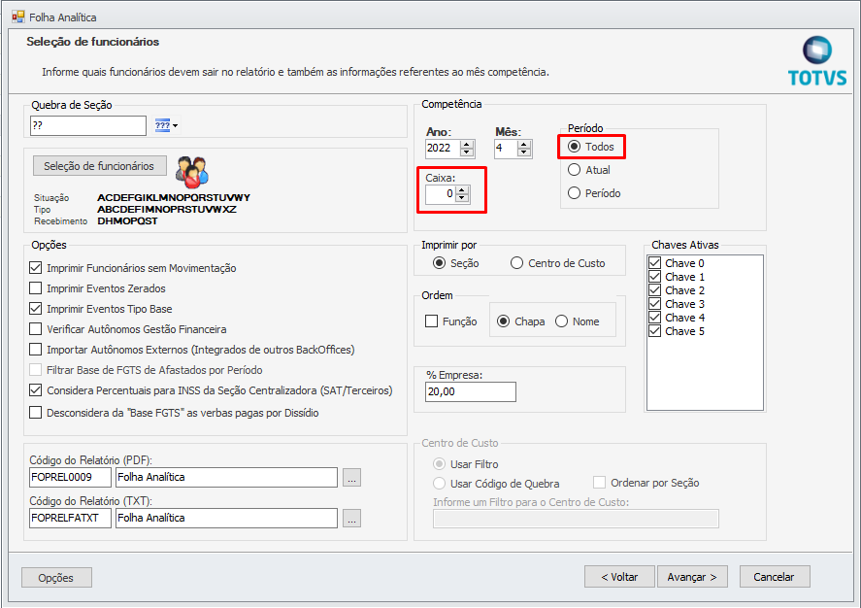Increase the Caixa value with up arrow
861x608 pixels.
(462, 190)
